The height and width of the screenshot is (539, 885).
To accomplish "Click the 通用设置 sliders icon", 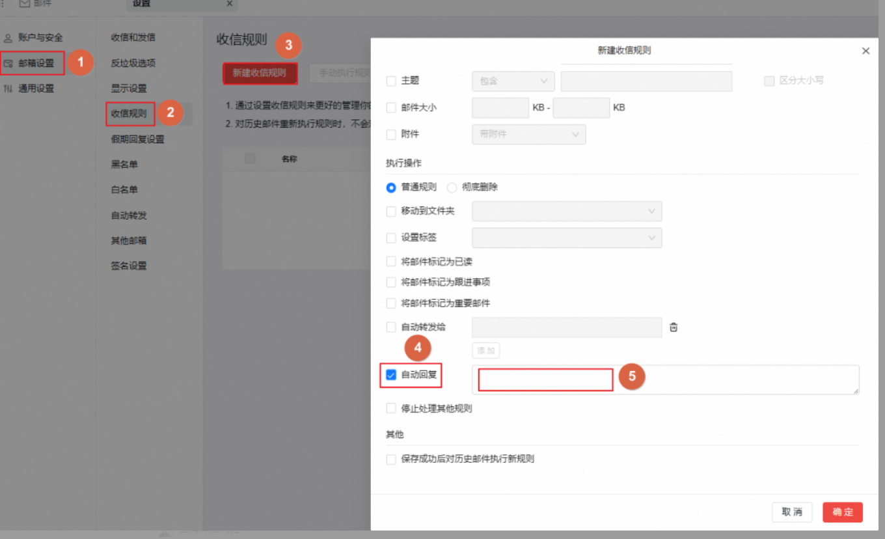I will click(8, 89).
